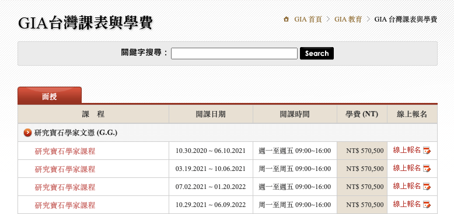
Task: Click 線上報名 link for the 10.30.2020 course
Action: coord(407,150)
